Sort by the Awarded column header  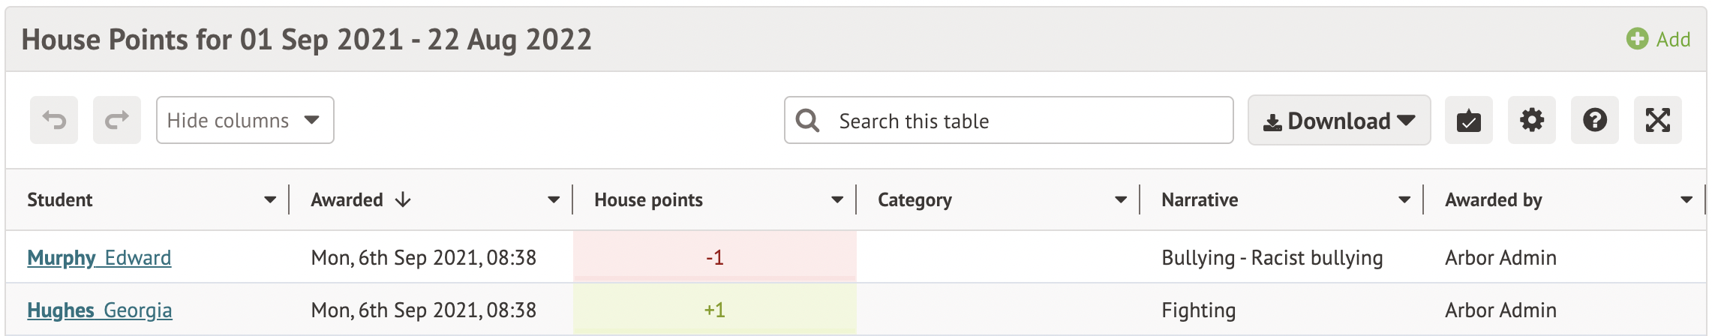coord(347,200)
